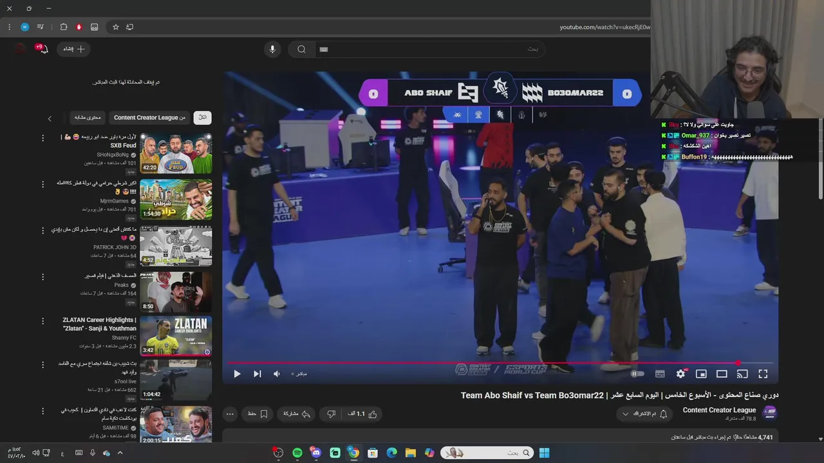824x463 pixels.
Task: Focus the YouTube search field
Action: 429,49
